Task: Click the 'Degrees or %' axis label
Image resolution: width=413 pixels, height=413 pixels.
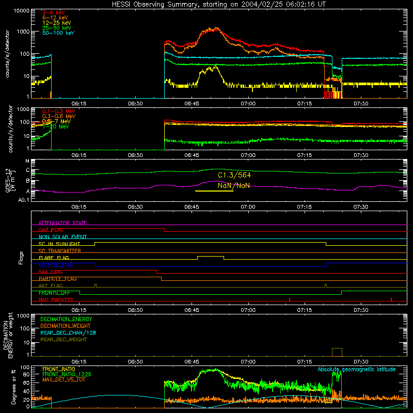Action: click(x=13, y=387)
